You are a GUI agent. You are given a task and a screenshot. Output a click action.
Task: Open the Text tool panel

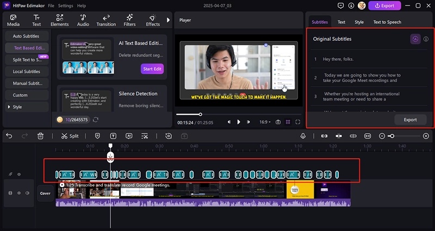pyautogui.click(x=36, y=21)
